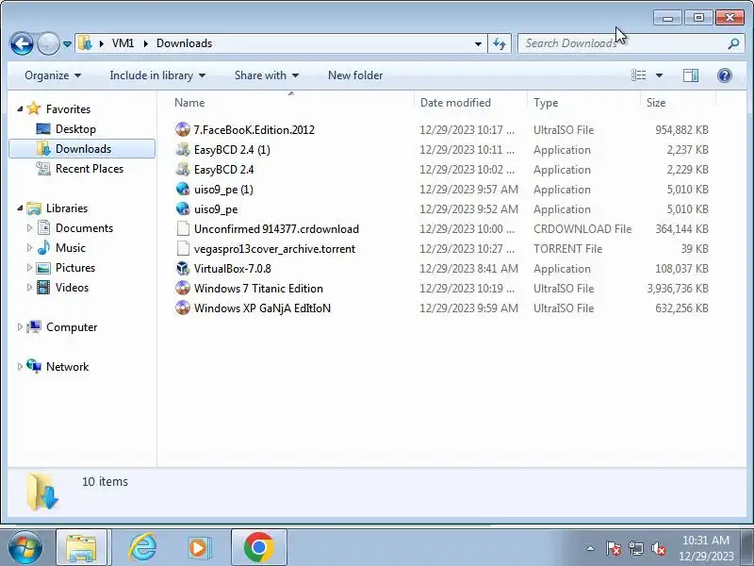Image resolution: width=754 pixels, height=566 pixels.
Task: Select Windows XP GaNjA EdItIoN file name
Action: (262, 308)
